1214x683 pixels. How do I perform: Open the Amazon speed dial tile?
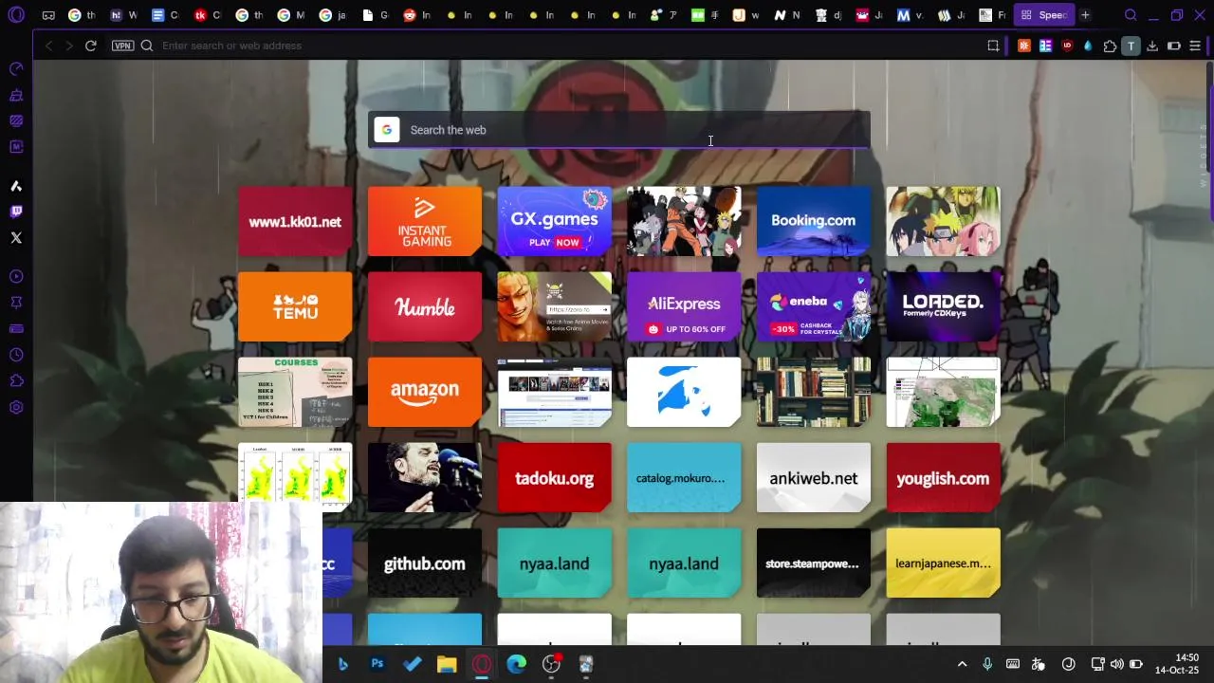(425, 392)
